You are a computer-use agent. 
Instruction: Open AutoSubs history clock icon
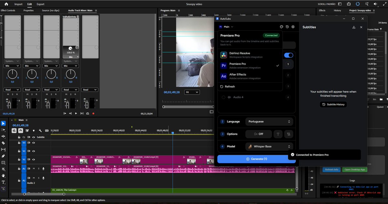(x=287, y=27)
